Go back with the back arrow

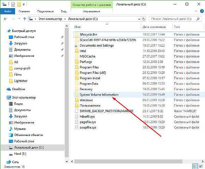click(5, 19)
